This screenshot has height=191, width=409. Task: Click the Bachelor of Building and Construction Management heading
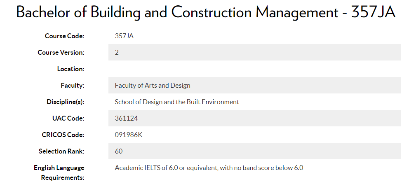[206, 12]
